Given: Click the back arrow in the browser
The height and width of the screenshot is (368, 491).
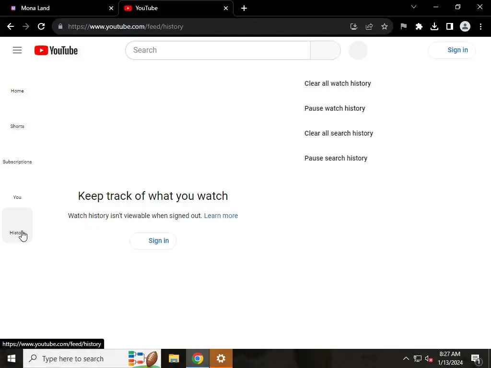Looking at the screenshot, I should point(11,27).
